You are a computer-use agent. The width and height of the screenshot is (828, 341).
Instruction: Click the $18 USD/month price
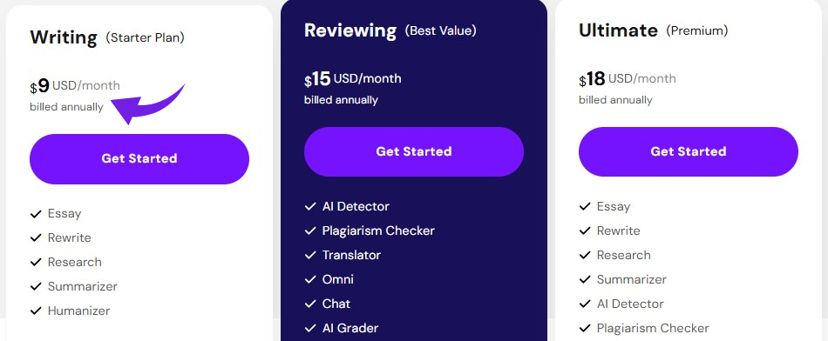(x=628, y=79)
